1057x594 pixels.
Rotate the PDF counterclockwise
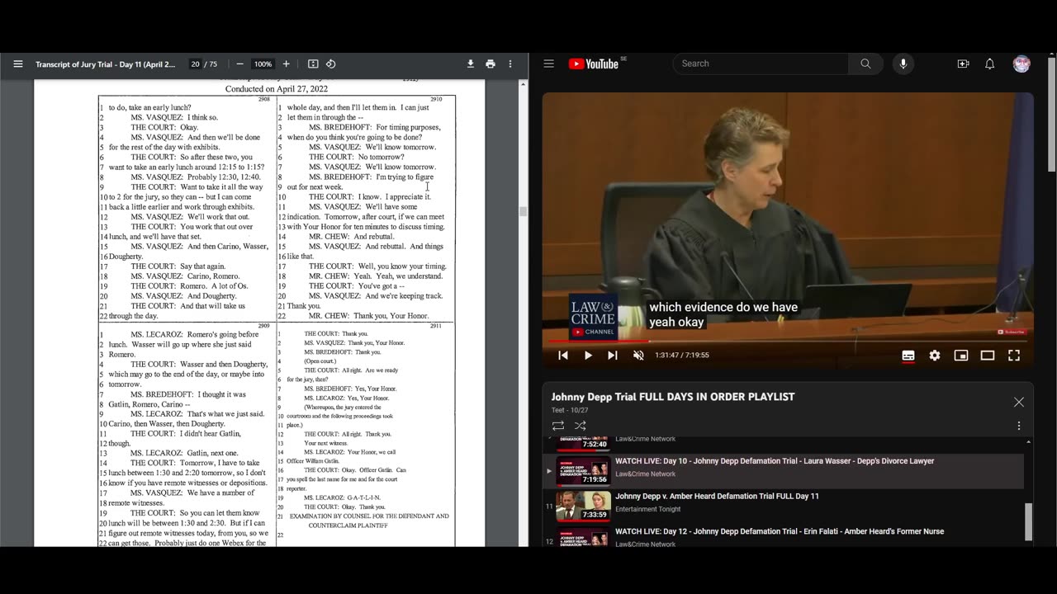pos(330,64)
